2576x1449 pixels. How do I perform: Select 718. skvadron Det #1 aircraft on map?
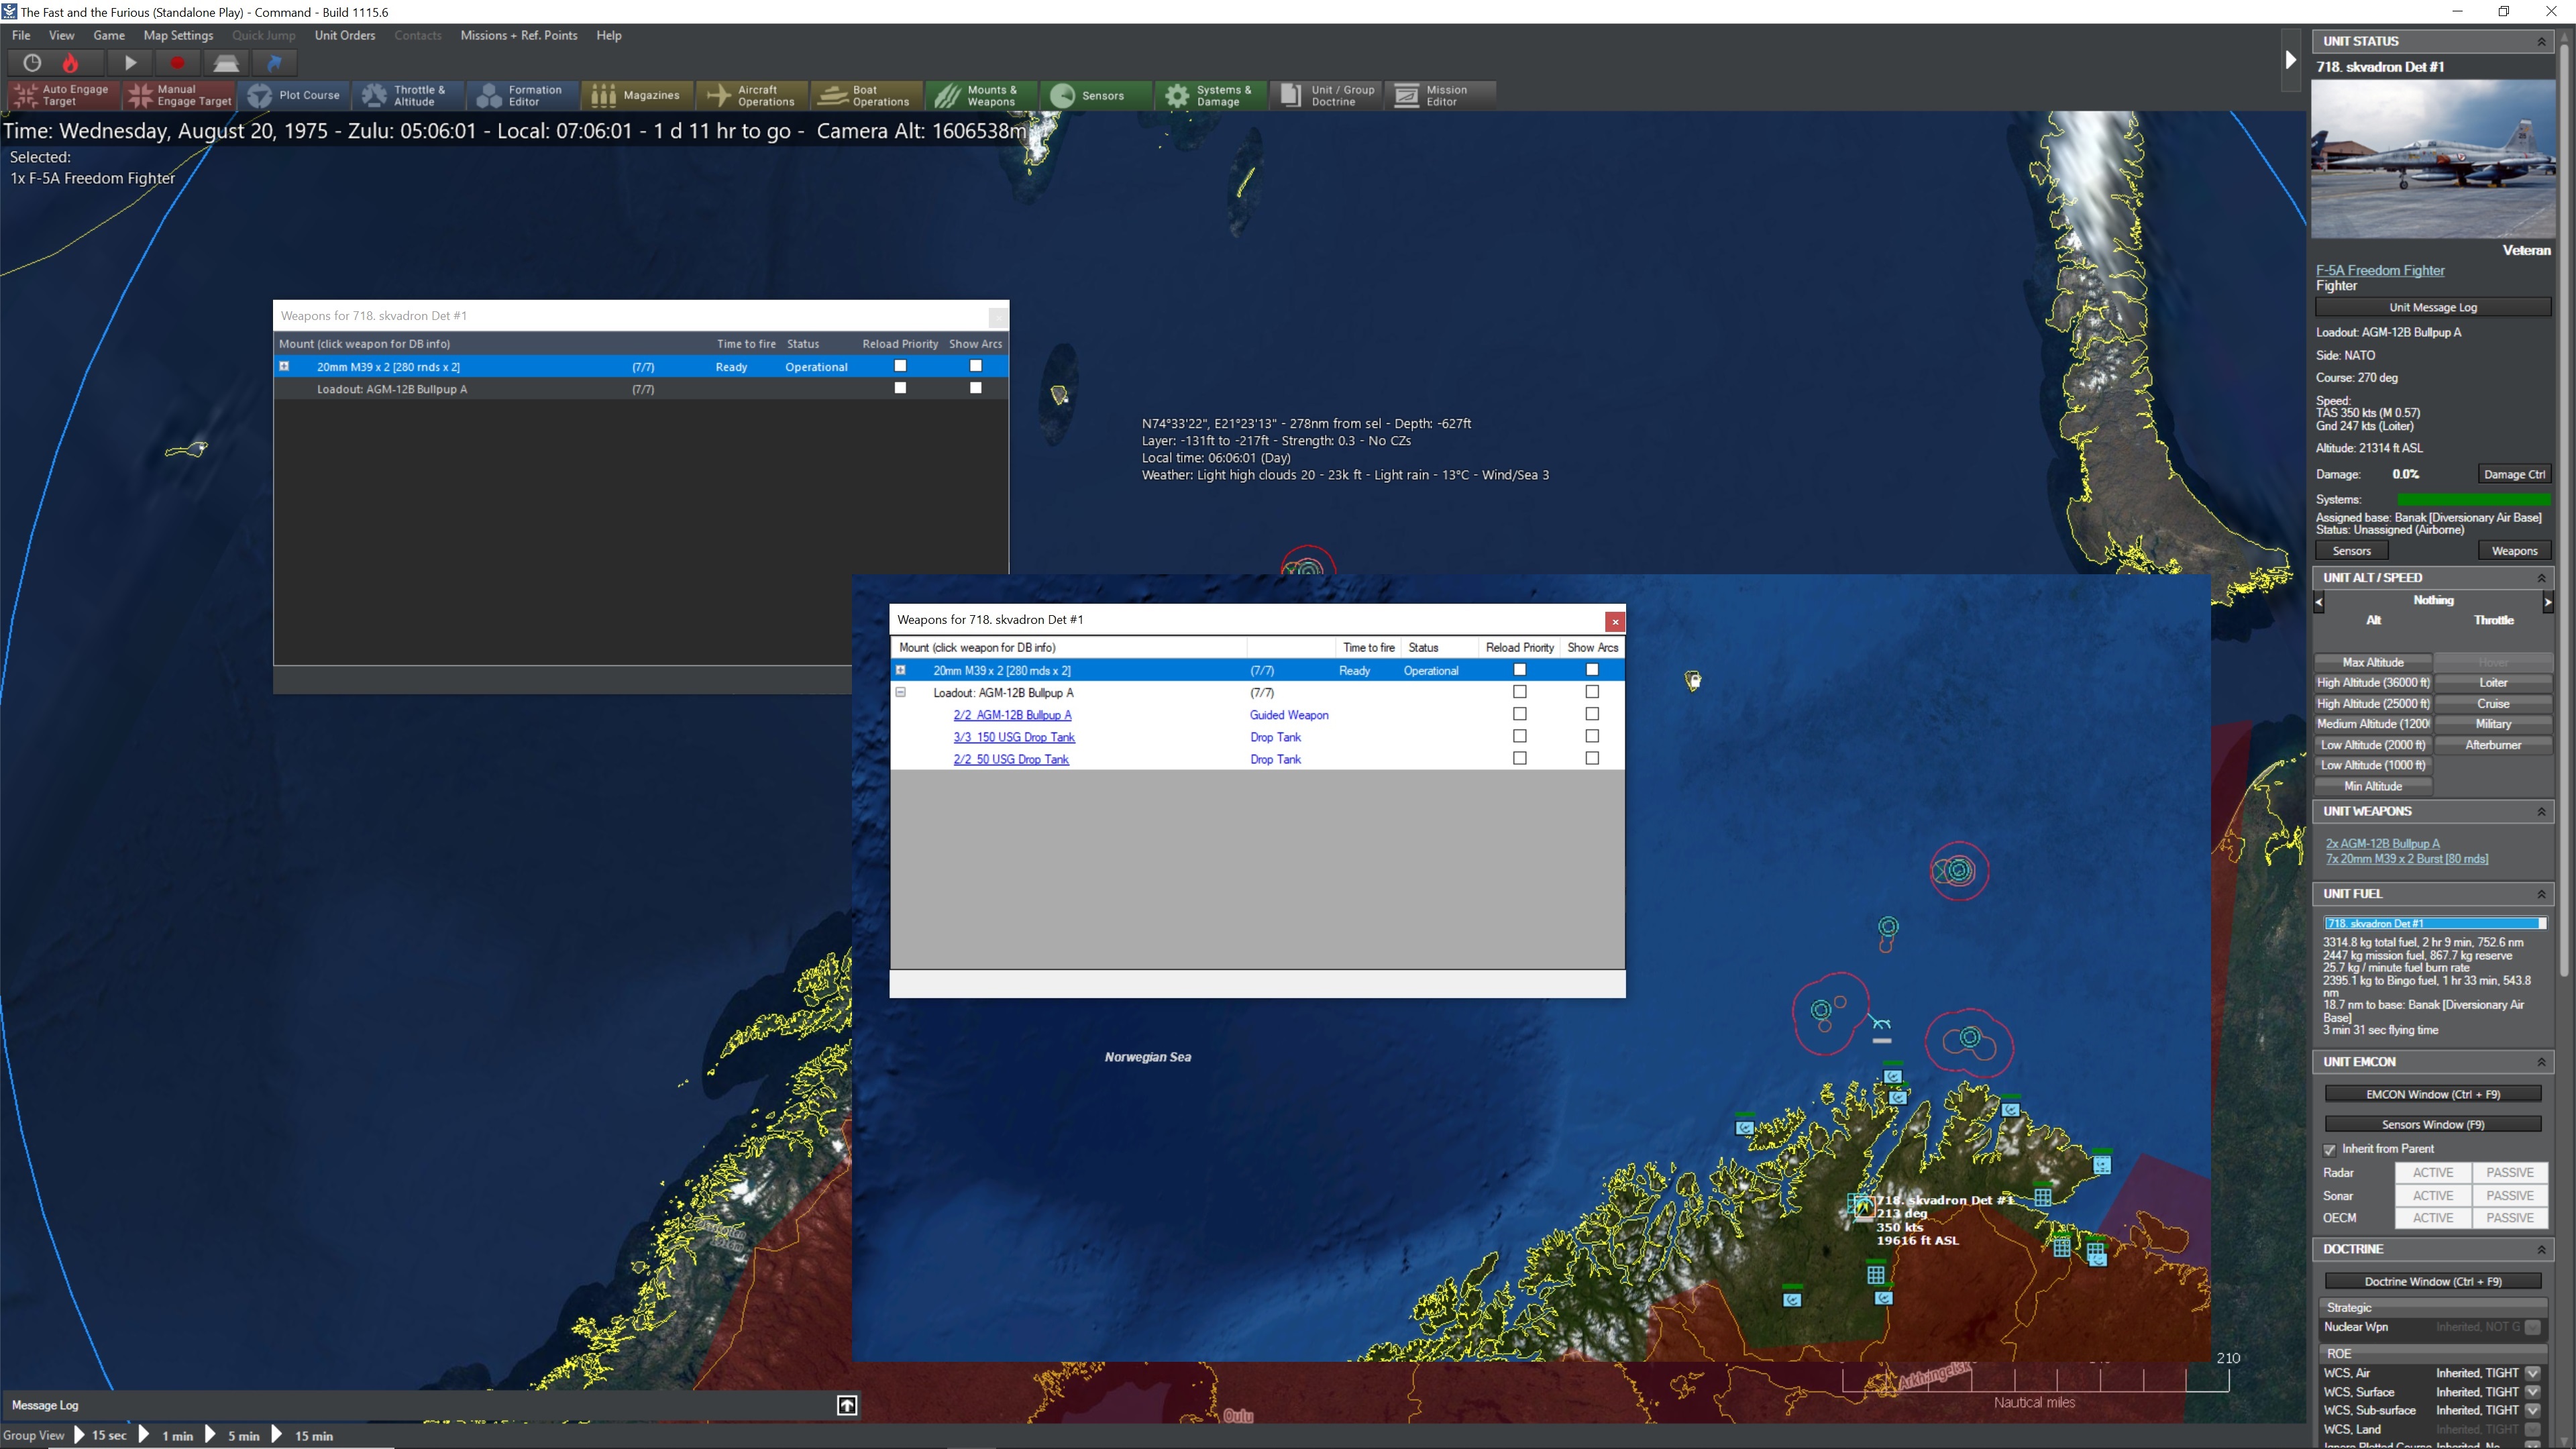[x=1862, y=1207]
